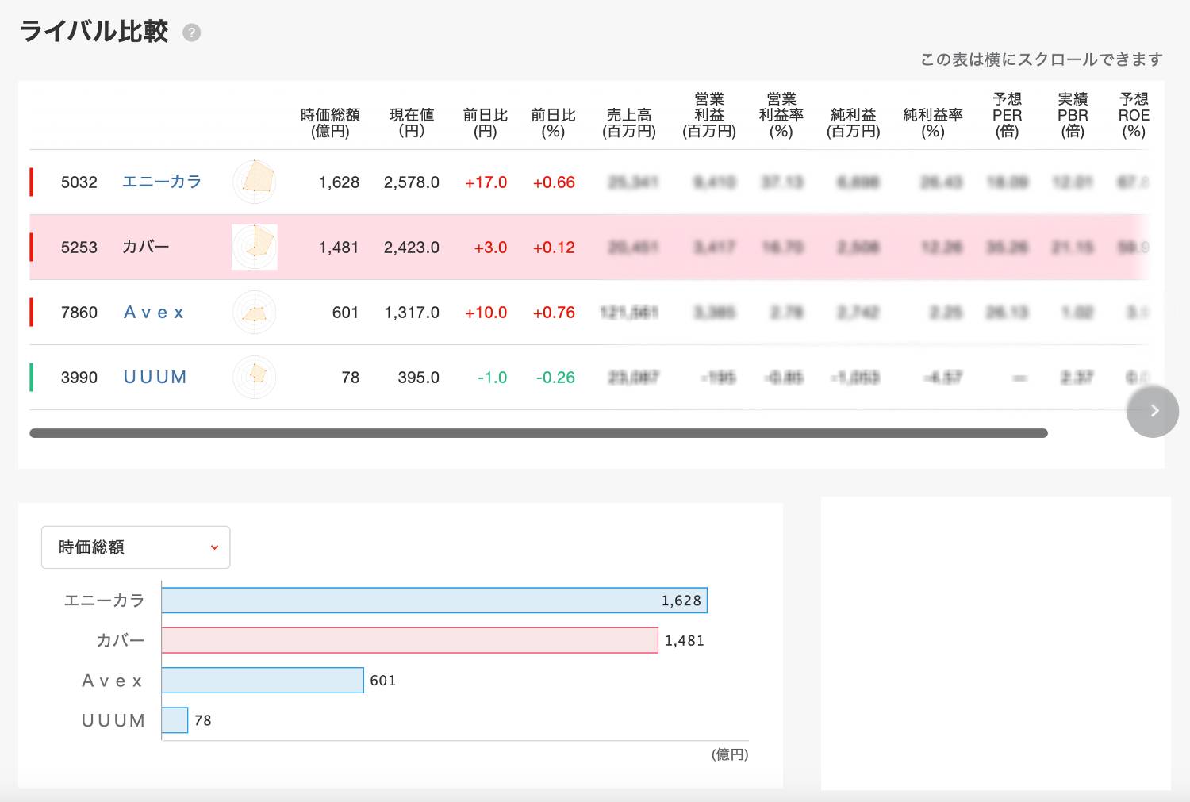Viewport: 1190px width, 802px height.
Task: Click the radar chart icon for UUUM
Action: point(255,377)
